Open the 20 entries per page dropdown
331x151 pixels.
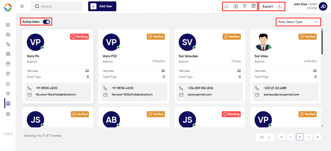pyautogui.click(x=265, y=137)
